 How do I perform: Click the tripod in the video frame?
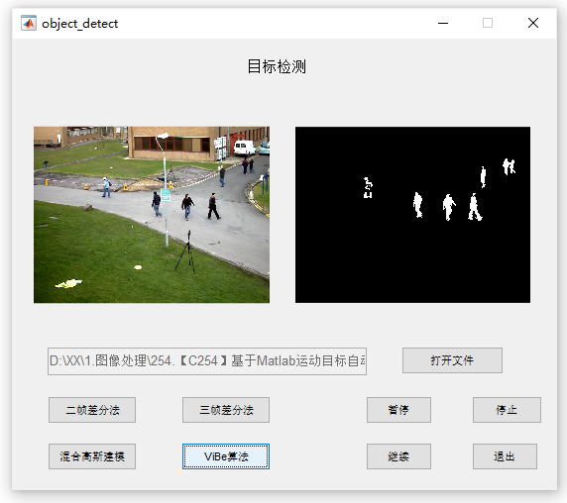tap(186, 251)
